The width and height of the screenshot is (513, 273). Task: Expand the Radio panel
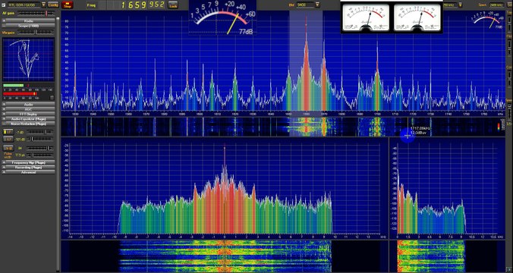click(x=29, y=21)
